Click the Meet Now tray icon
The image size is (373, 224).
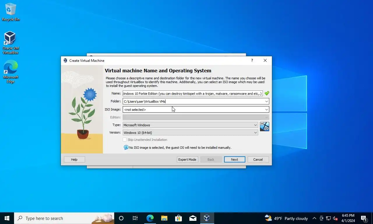321,218
